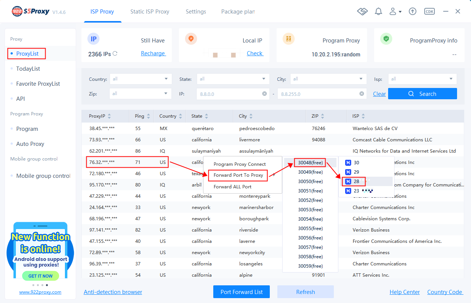Screen dimensions: 471x303
Task: Click the refresh icon beside 2366 IPs
Action: (115, 54)
